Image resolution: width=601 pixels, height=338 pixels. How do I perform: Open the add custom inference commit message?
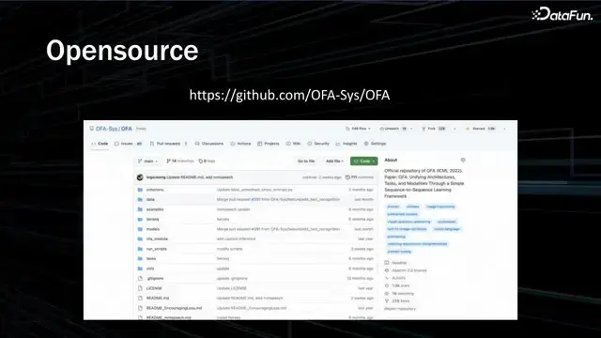[x=236, y=239]
